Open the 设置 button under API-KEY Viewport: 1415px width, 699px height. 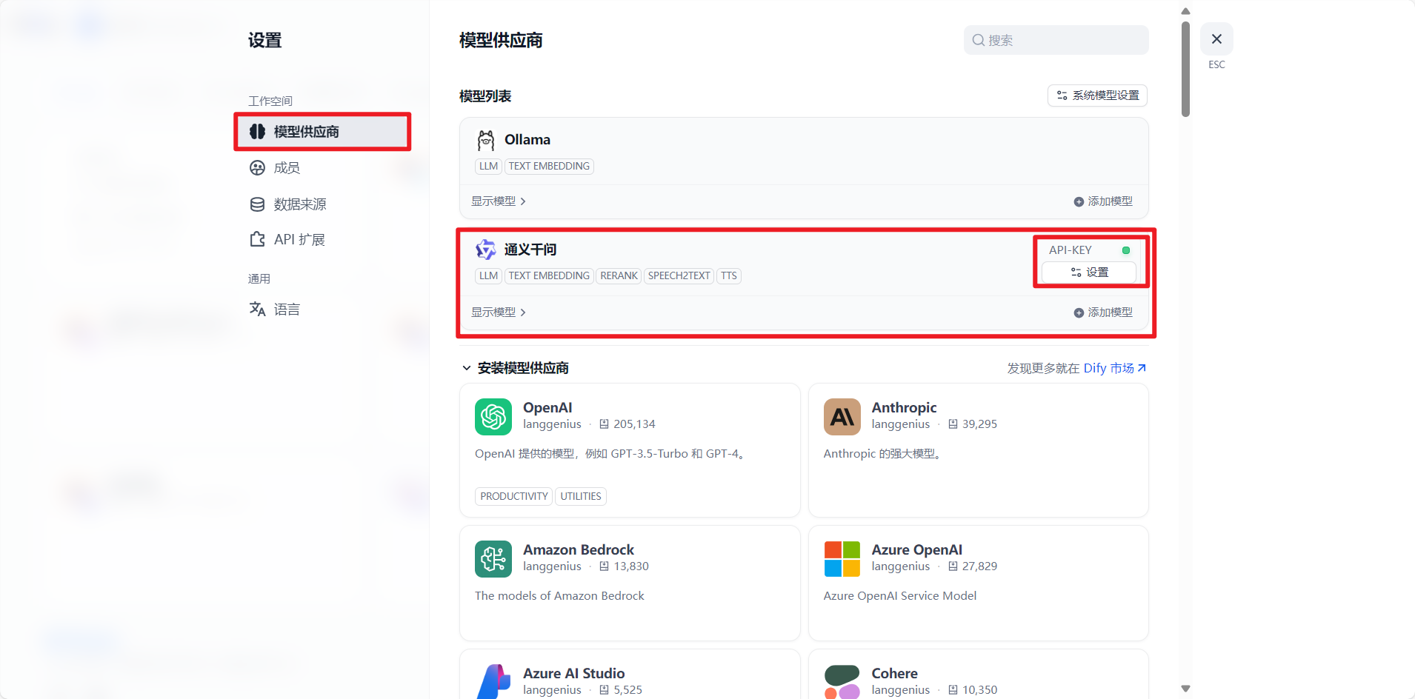tap(1089, 272)
